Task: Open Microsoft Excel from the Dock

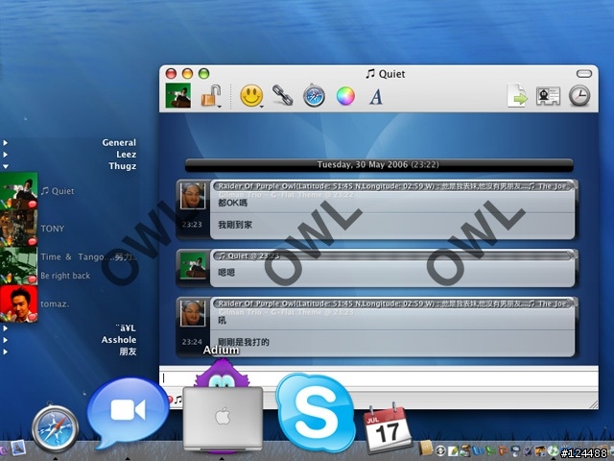Action: [490, 450]
